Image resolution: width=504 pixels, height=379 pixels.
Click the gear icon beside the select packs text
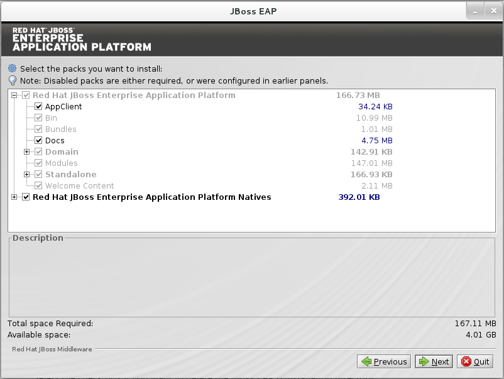click(12, 69)
